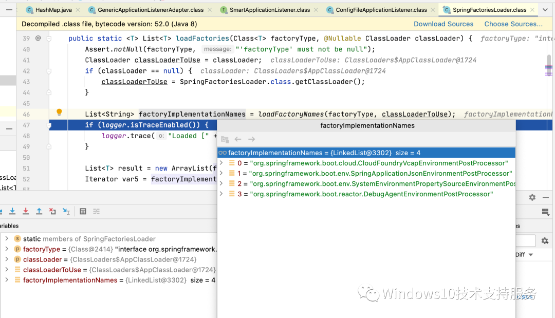Hide the debug tool window

coord(546,197)
